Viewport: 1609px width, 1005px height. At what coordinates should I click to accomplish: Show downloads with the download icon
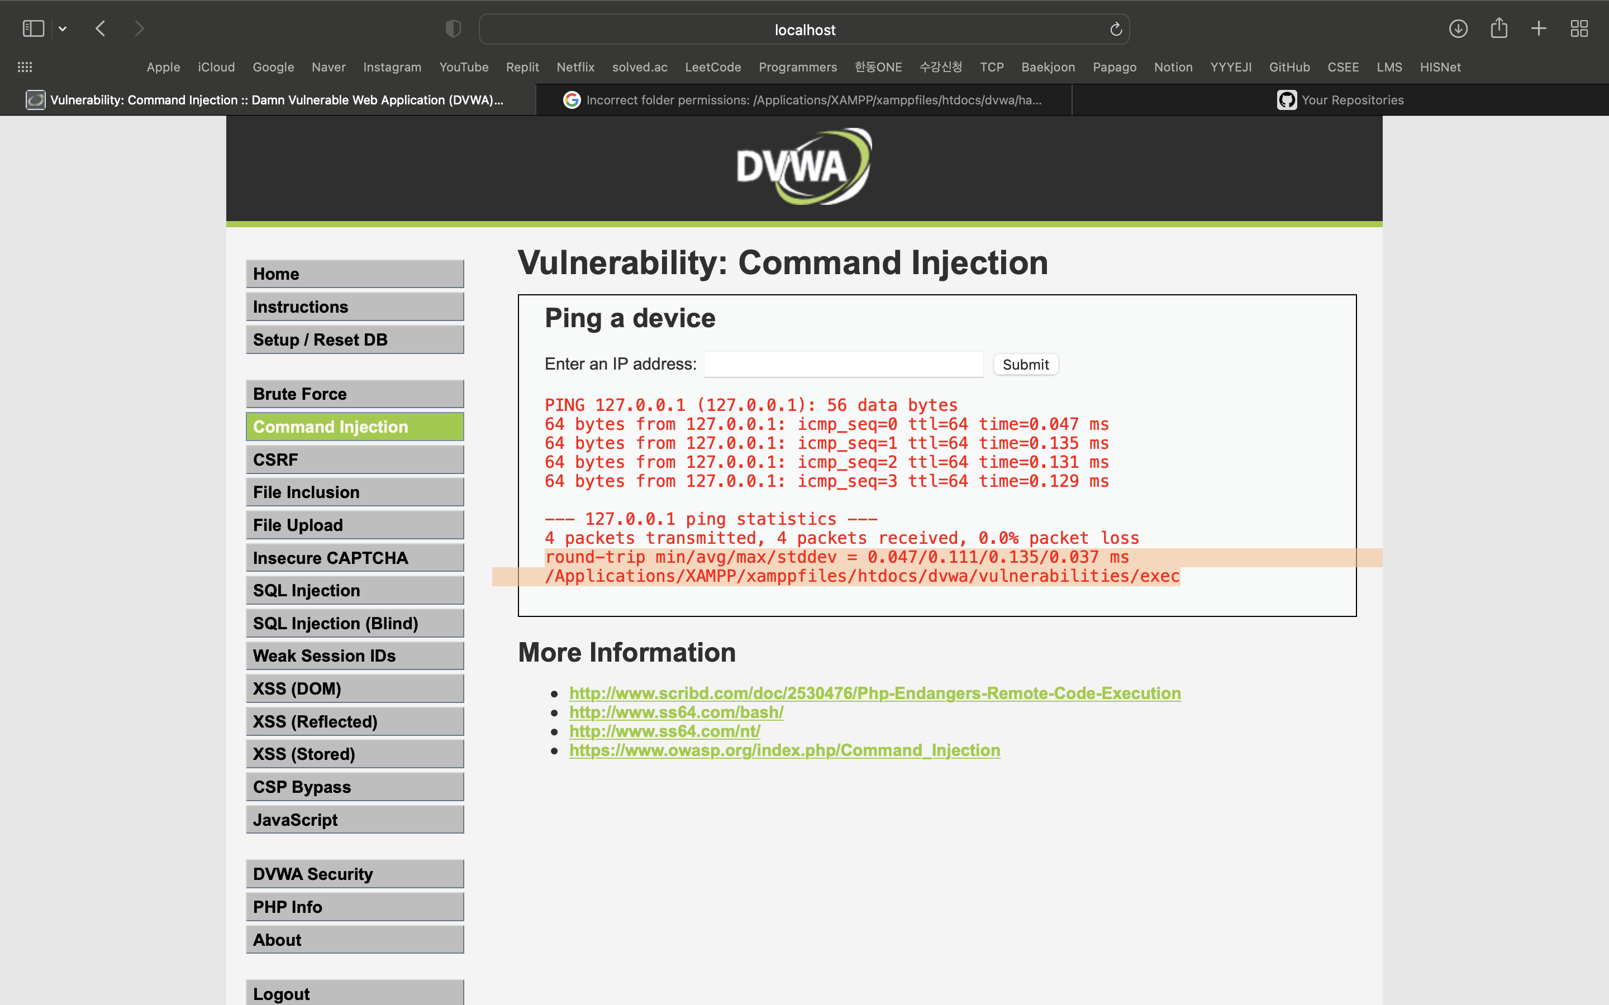[1458, 28]
